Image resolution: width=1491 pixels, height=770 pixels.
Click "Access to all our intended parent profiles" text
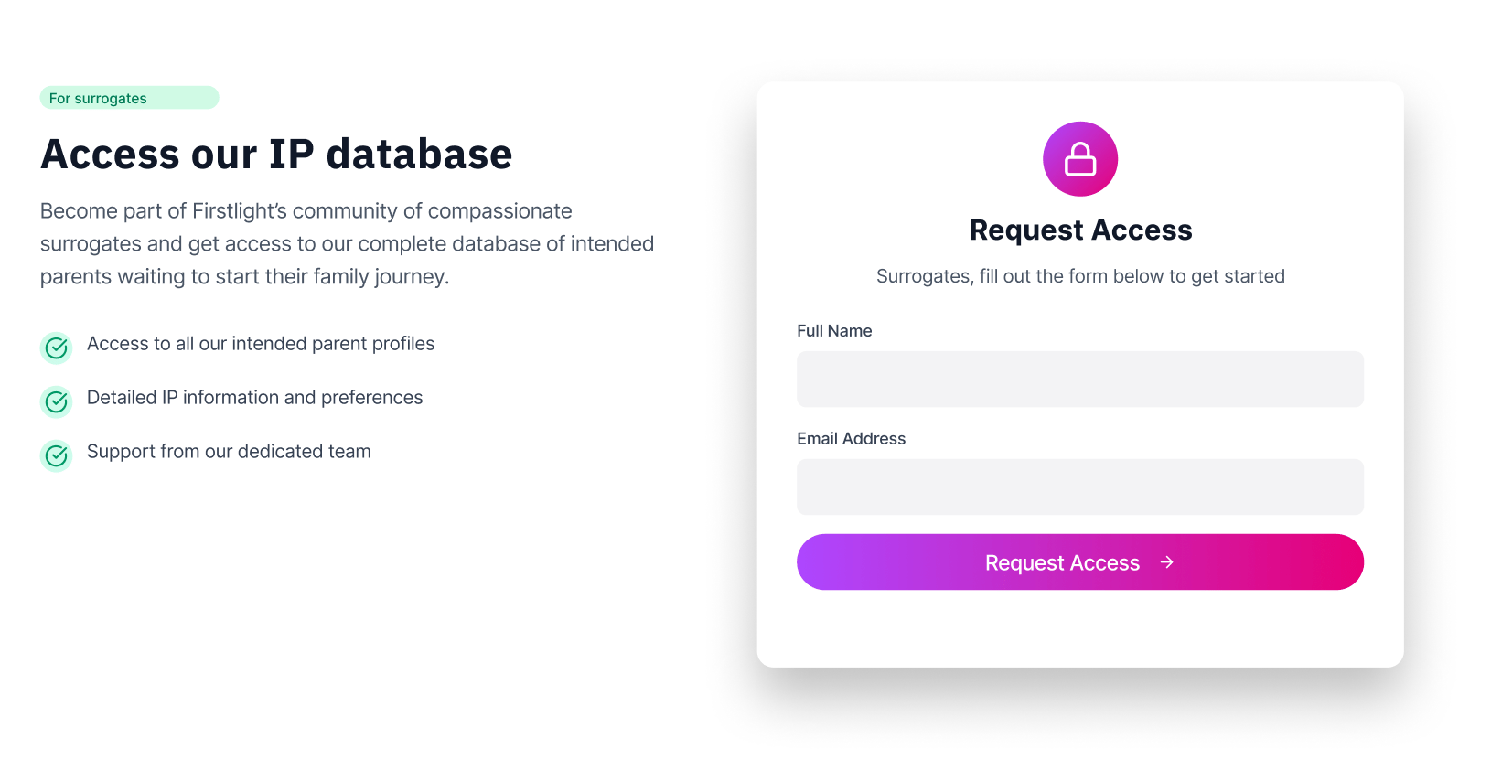261,344
